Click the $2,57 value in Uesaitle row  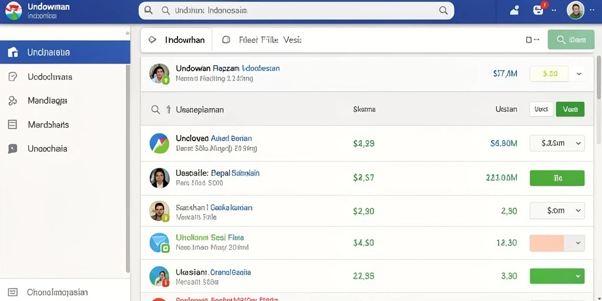click(363, 178)
